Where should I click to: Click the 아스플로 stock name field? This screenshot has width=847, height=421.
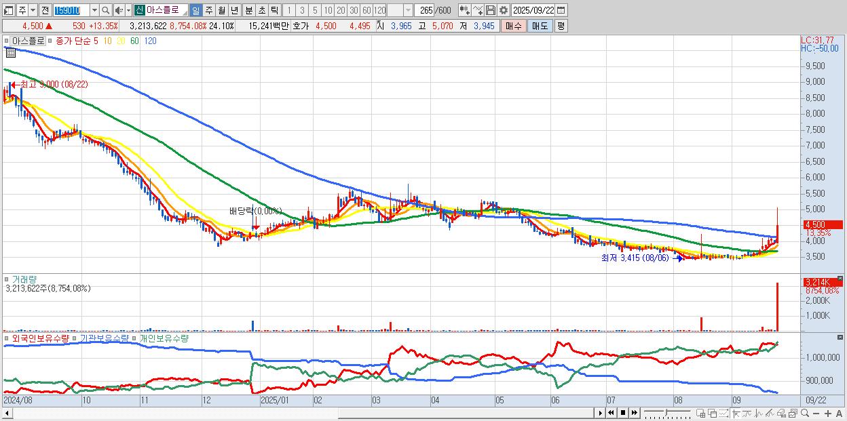[166, 10]
